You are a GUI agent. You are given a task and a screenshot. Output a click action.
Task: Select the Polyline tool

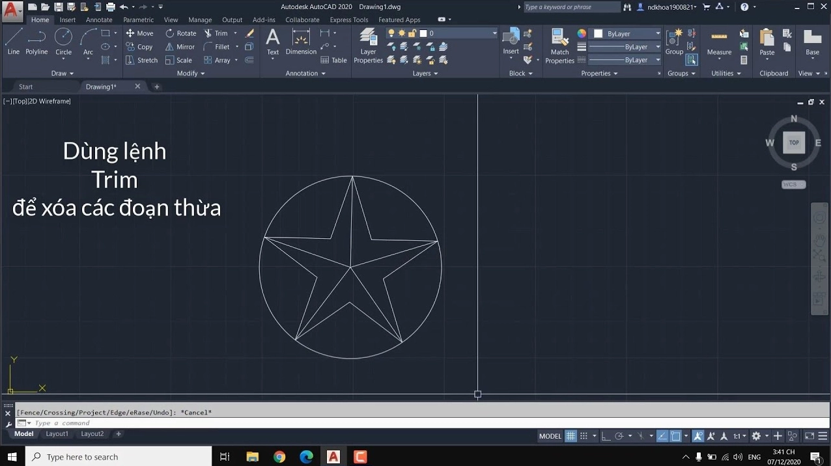tap(36, 42)
